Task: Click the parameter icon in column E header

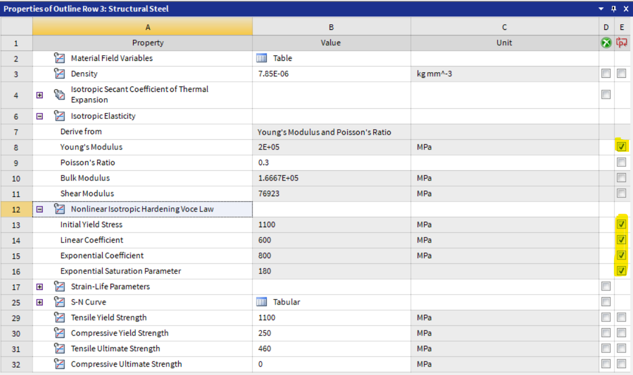Action: click(621, 42)
